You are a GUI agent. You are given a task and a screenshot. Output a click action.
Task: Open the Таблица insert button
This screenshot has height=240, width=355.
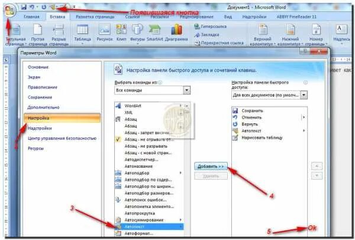pos(82,34)
